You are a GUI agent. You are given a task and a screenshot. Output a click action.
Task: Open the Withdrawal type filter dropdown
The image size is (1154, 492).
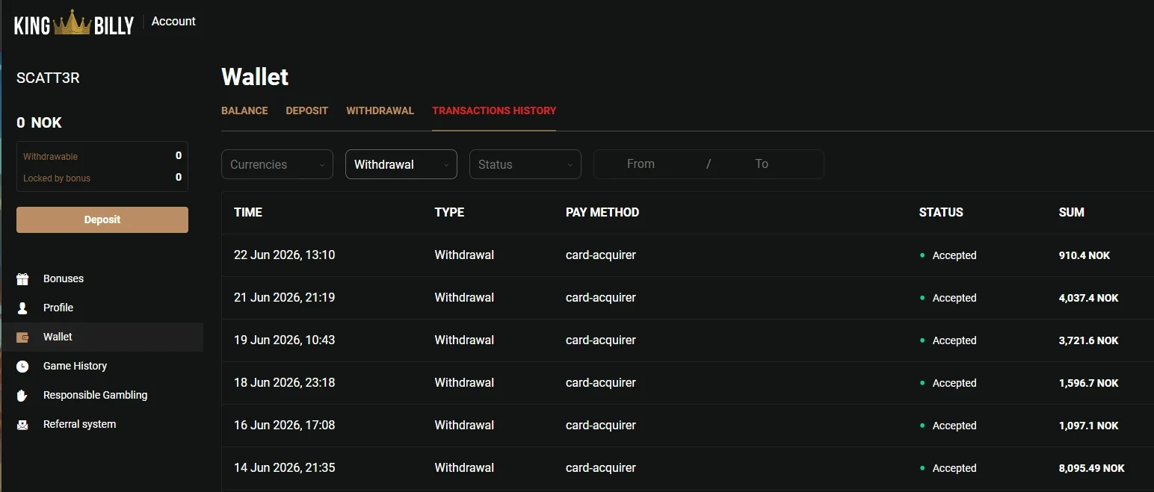[401, 164]
